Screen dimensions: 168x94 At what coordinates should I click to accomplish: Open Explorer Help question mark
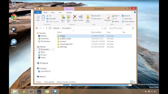pos(135,12)
